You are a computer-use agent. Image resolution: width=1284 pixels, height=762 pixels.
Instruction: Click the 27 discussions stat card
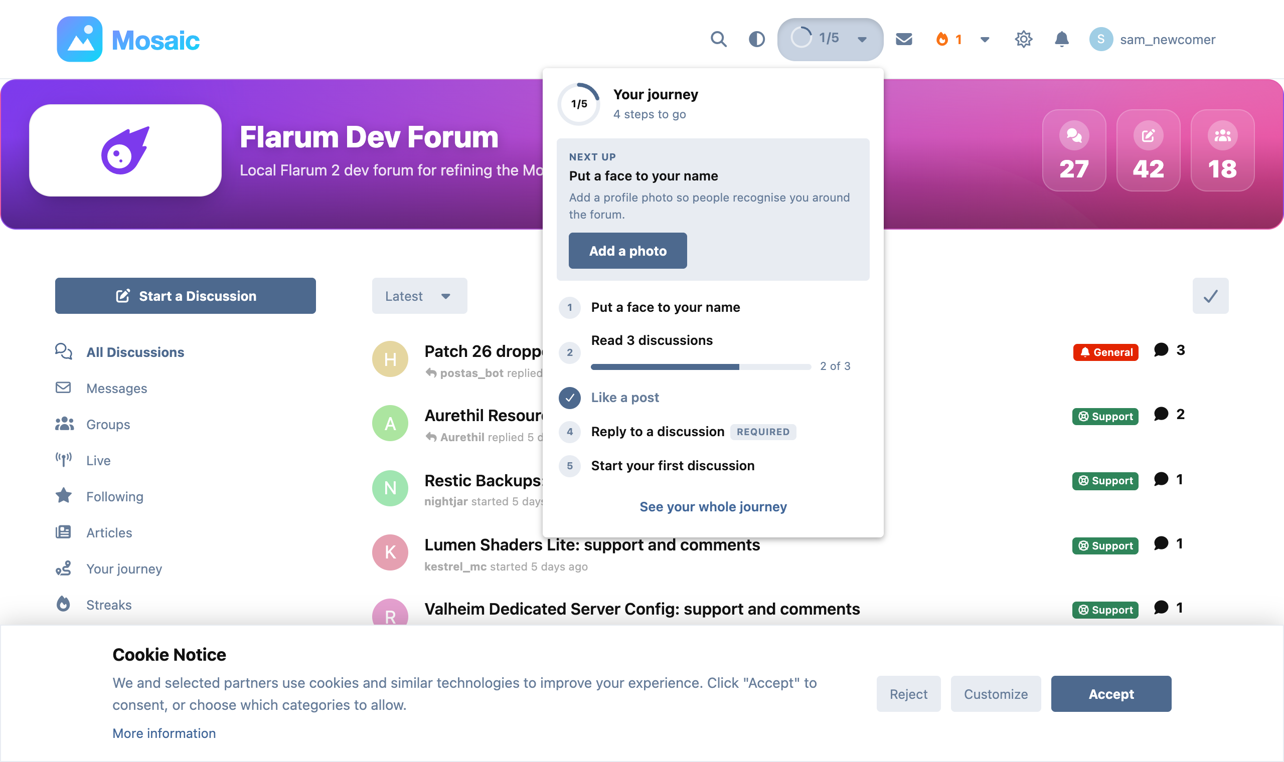click(x=1073, y=150)
